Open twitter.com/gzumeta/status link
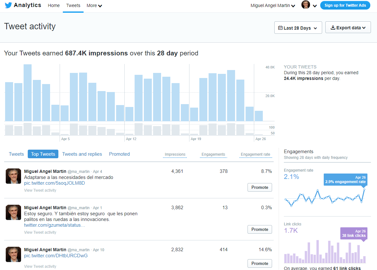Screen dimensions: 377x270 [x=55, y=225]
